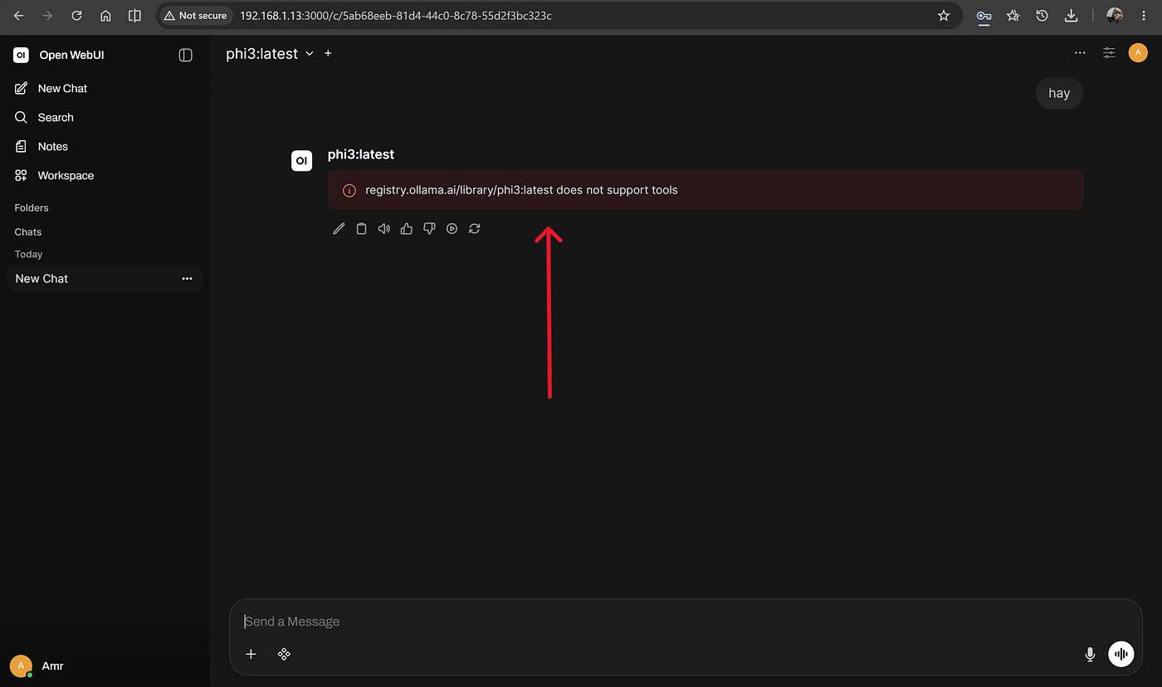Open integrations tools icon in message box

(284, 654)
